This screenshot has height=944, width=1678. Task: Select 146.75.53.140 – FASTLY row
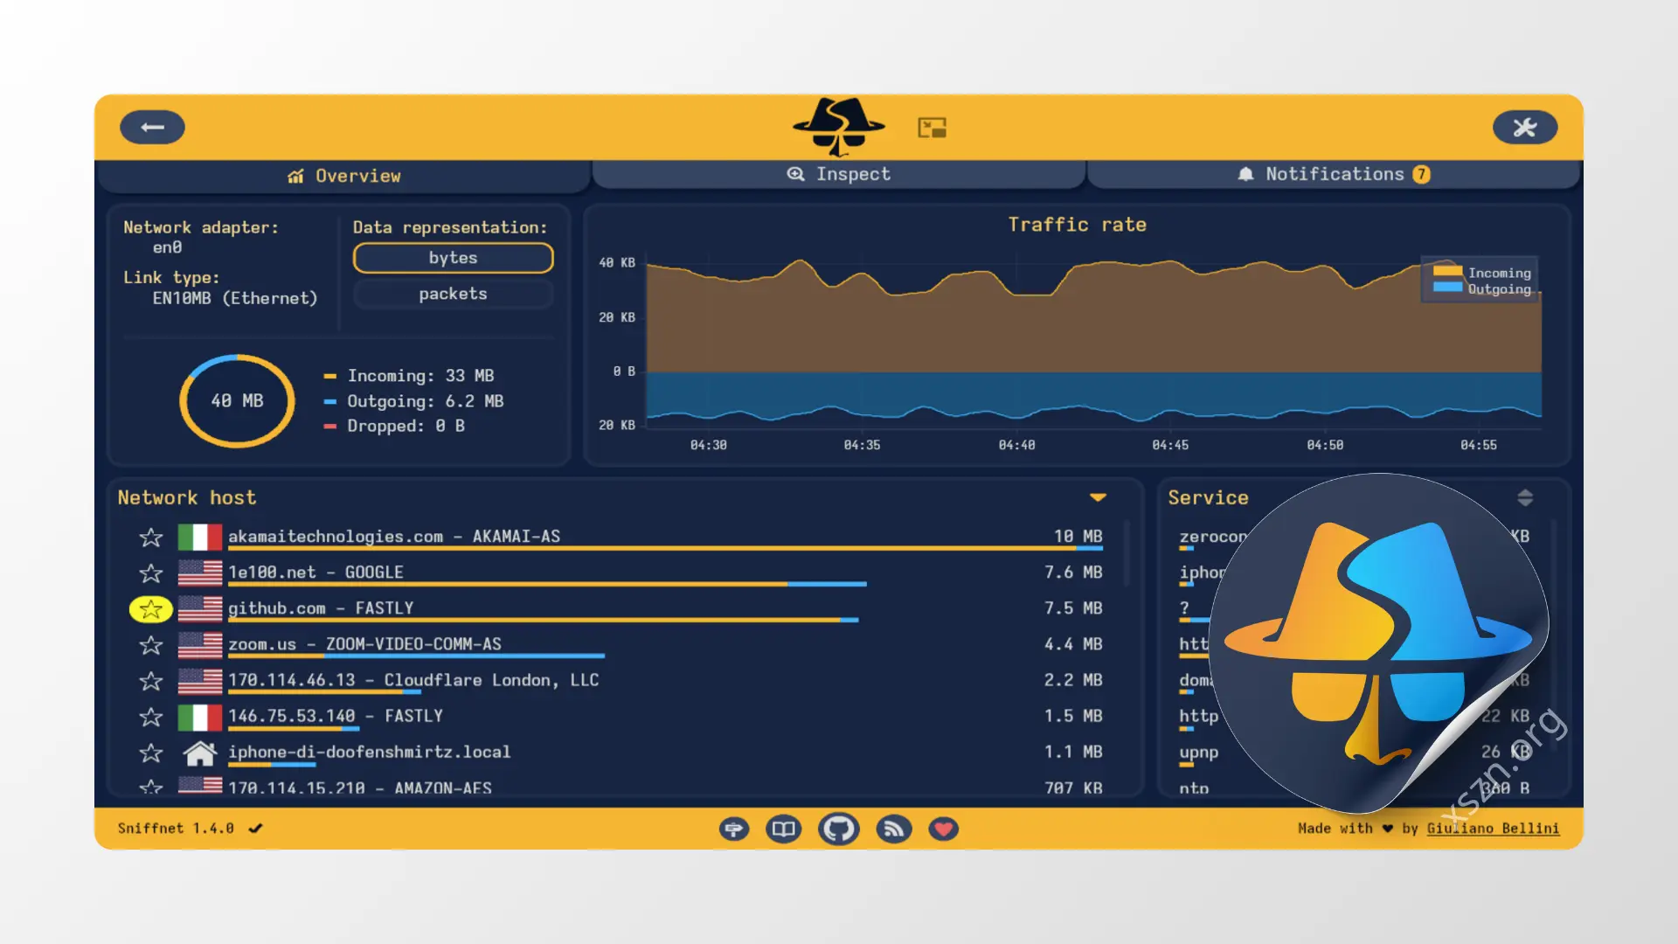[621, 717]
